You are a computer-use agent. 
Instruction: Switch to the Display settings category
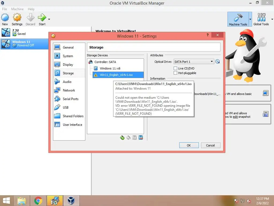point(69,64)
